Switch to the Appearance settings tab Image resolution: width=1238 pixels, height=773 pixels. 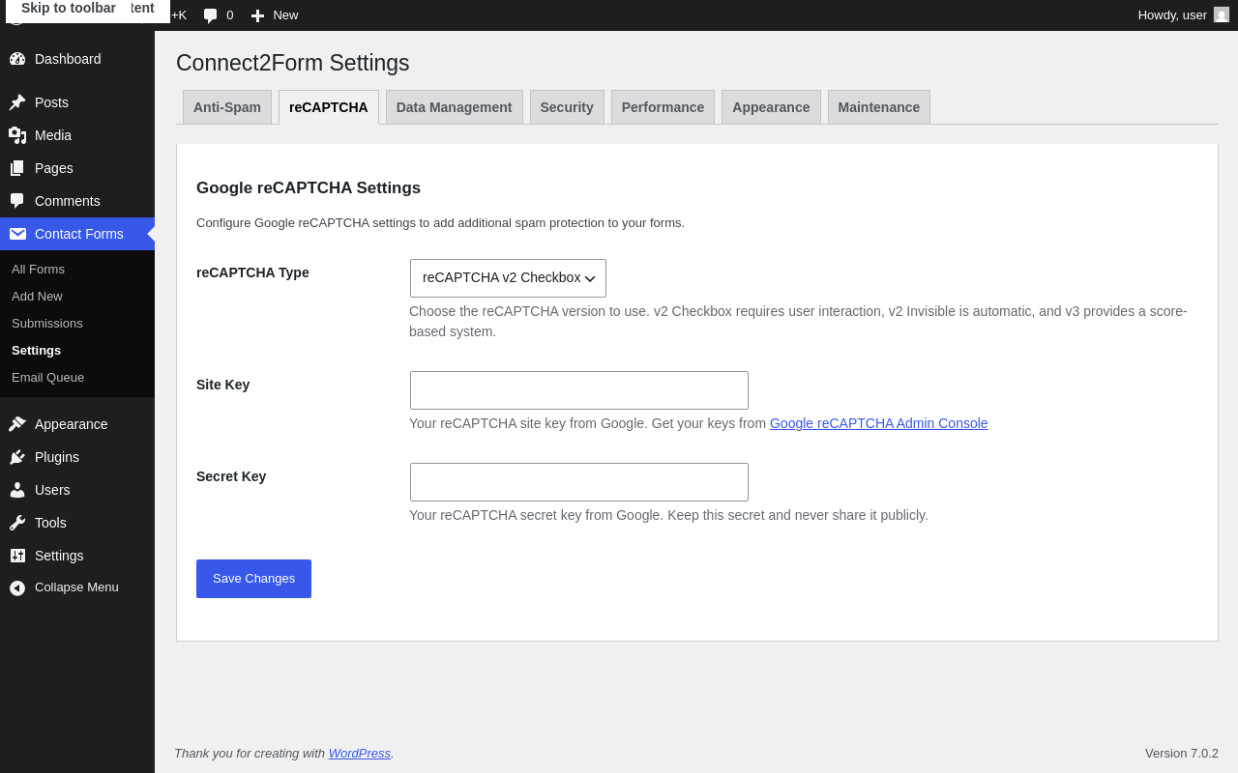(771, 107)
